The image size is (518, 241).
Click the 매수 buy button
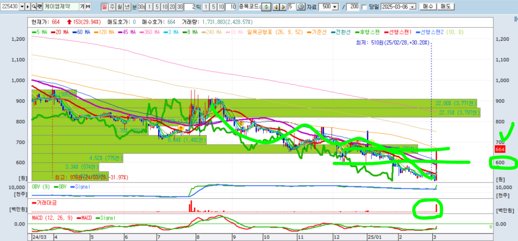(x=427, y=6)
